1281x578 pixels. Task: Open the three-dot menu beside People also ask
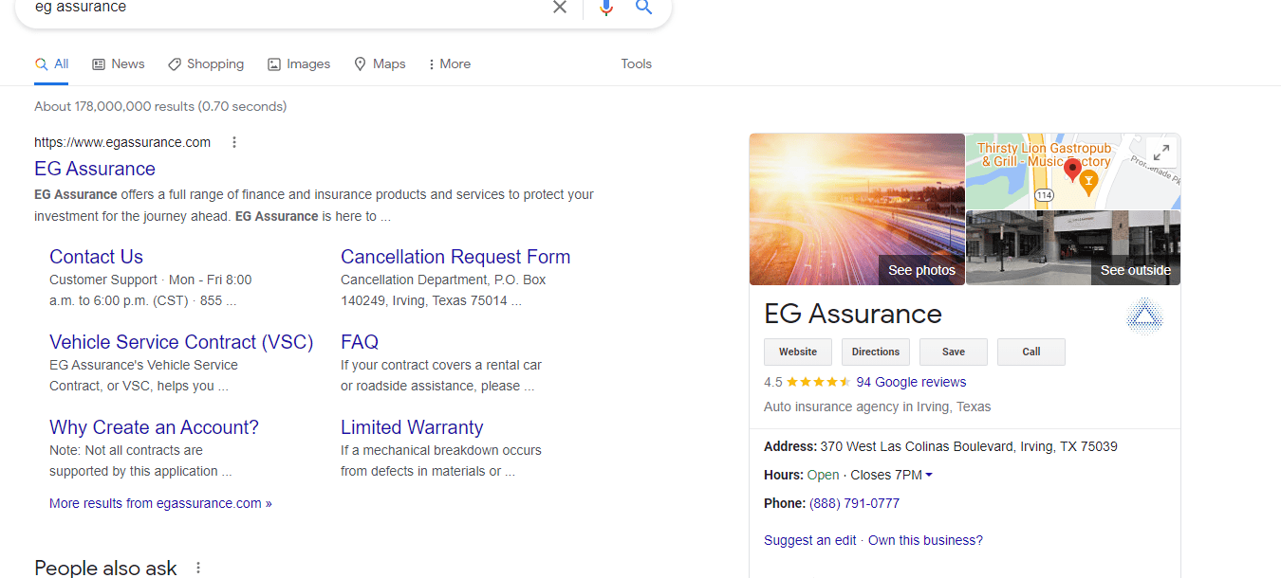coord(198,568)
